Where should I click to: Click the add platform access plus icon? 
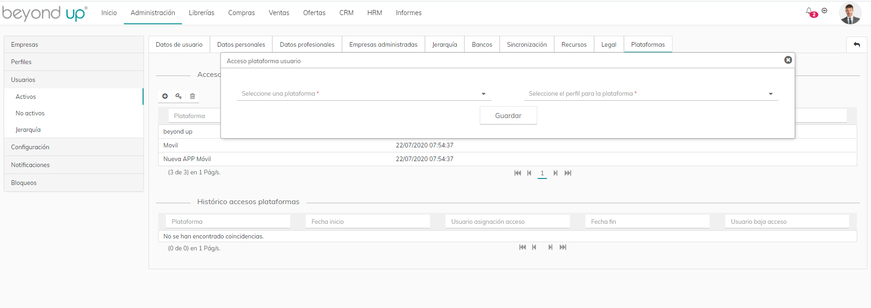coord(165,96)
